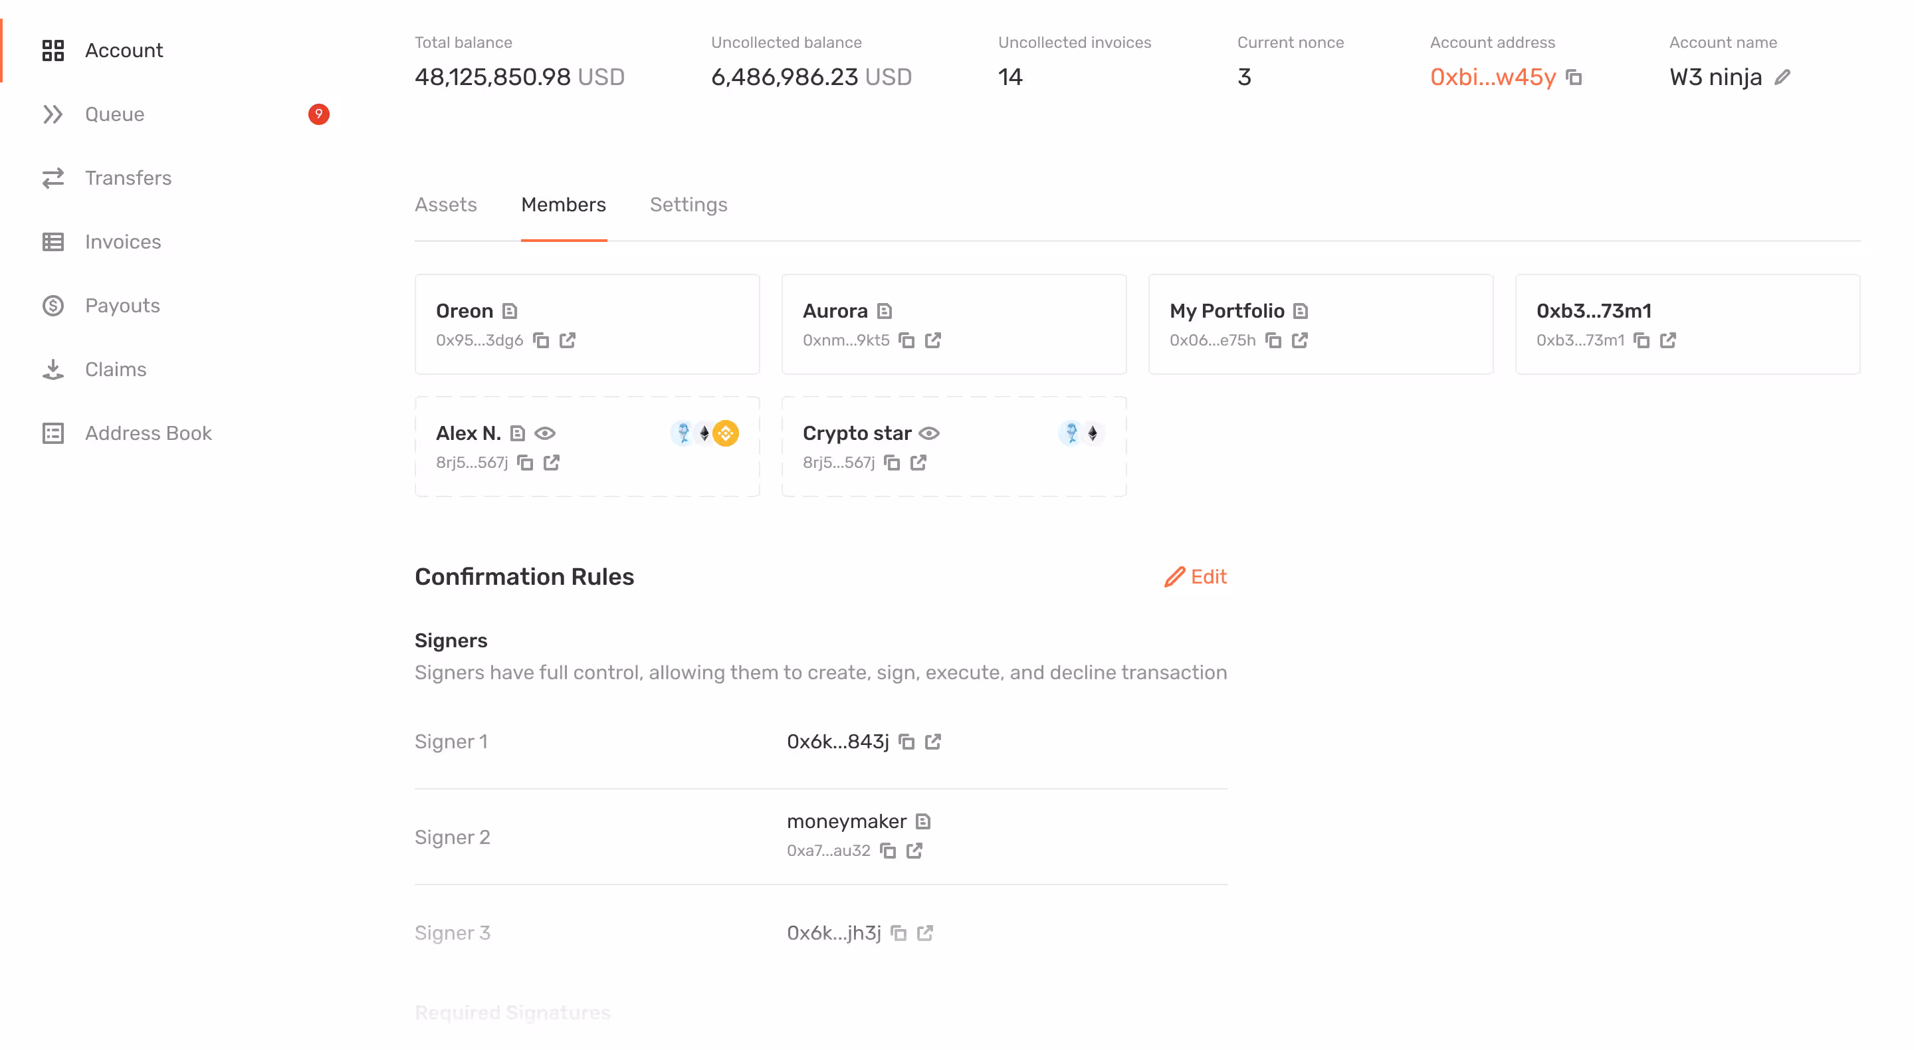The width and height of the screenshot is (1914, 1050).
Task: Open Payouts from the sidebar
Action: point(122,306)
